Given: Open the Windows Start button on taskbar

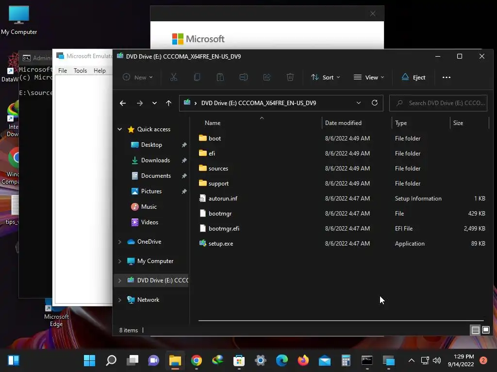Looking at the screenshot, I should tap(89, 360).
